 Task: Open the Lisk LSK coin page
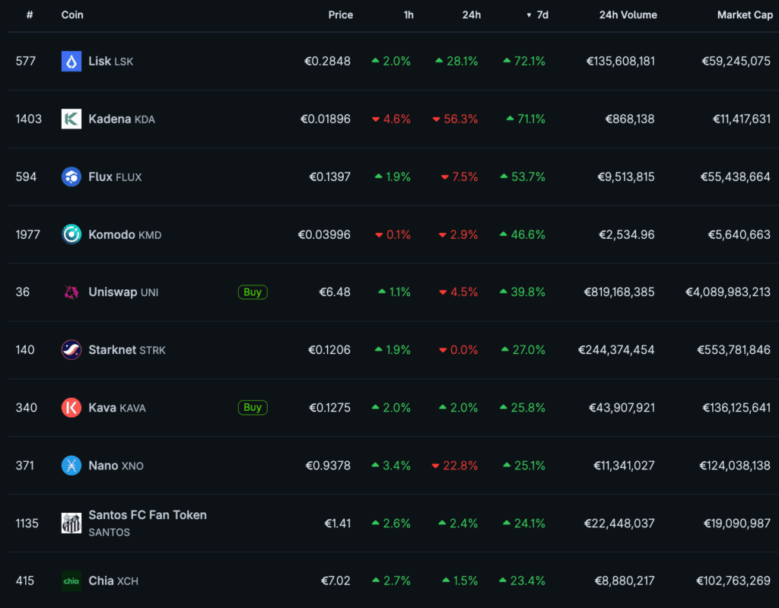tap(100, 61)
